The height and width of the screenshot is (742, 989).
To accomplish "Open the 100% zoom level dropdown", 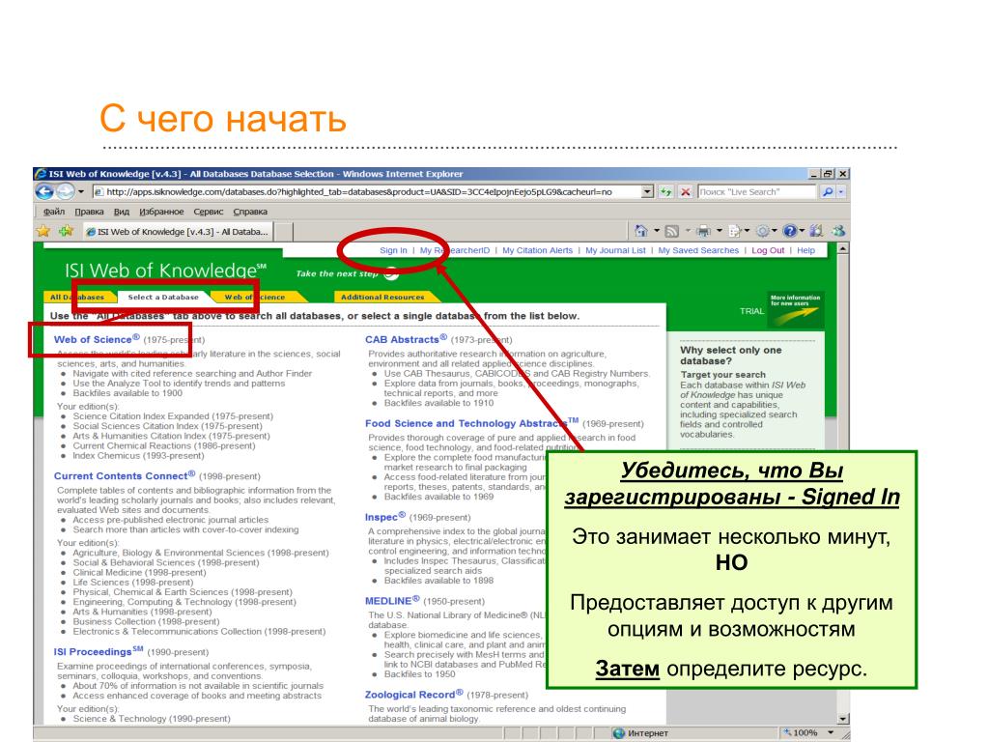I will [830, 732].
